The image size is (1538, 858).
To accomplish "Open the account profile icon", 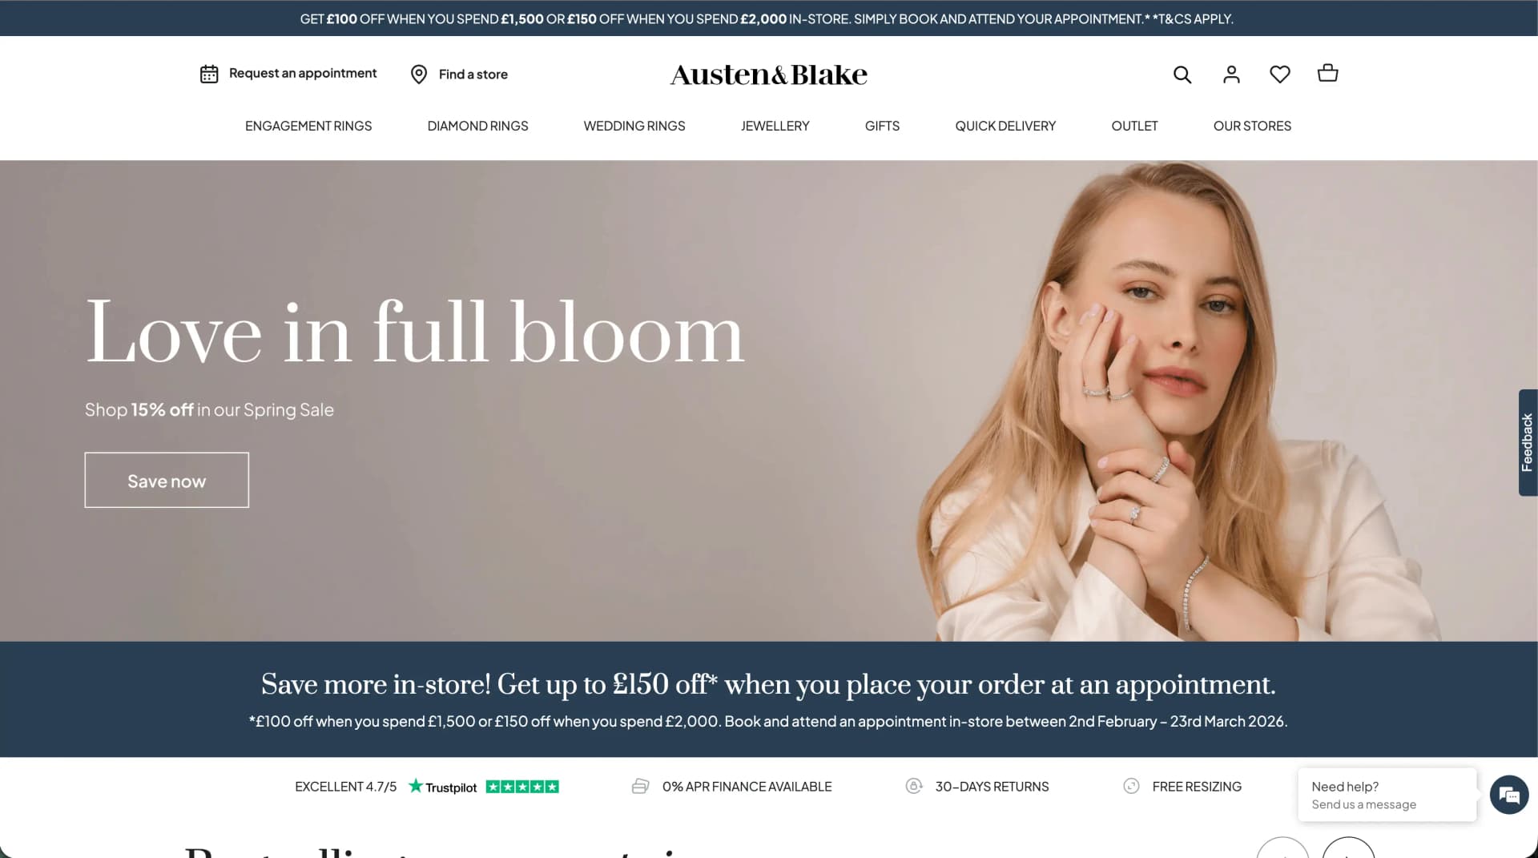I will [x=1231, y=75].
